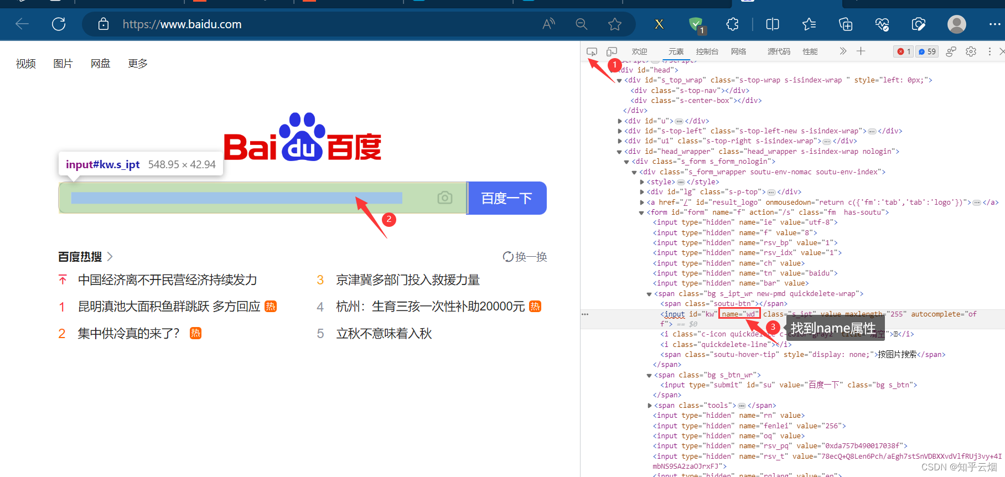The image size is (1005, 477).
Task: Open browser essentials heart icon
Action: (882, 24)
